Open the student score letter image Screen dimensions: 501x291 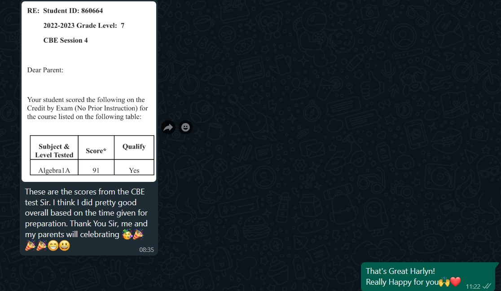(89, 92)
